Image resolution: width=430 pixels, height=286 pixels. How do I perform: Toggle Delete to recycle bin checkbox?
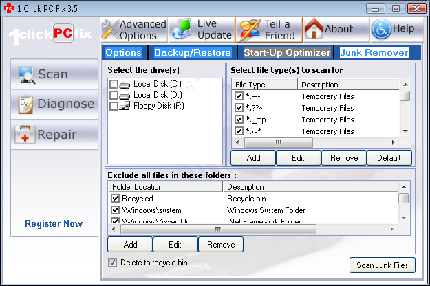pyautogui.click(x=112, y=263)
